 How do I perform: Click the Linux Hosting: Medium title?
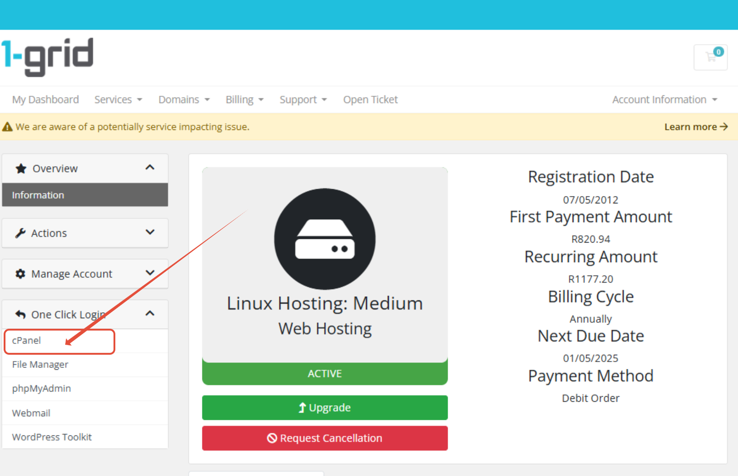[x=325, y=303]
